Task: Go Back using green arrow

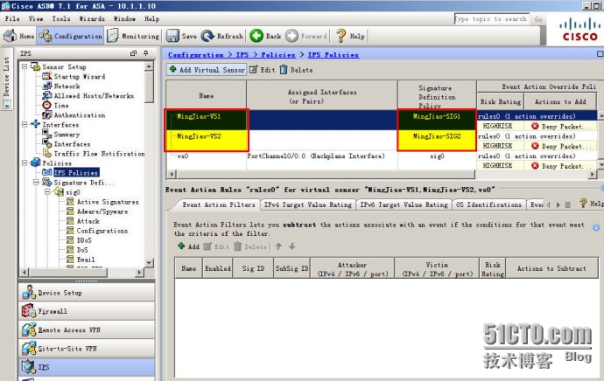Action: 256,36
